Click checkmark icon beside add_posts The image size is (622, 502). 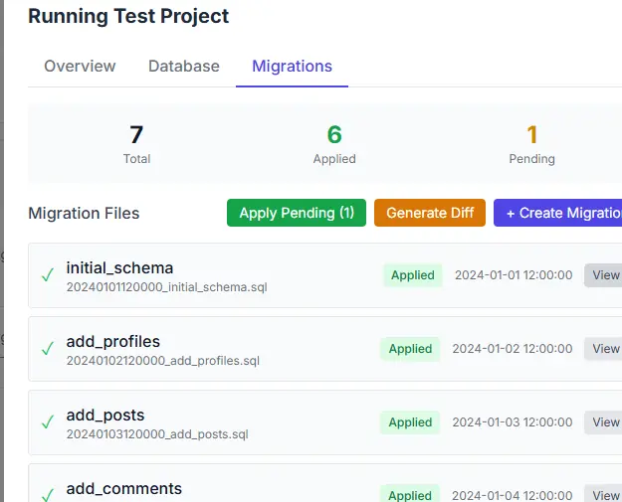[48, 422]
